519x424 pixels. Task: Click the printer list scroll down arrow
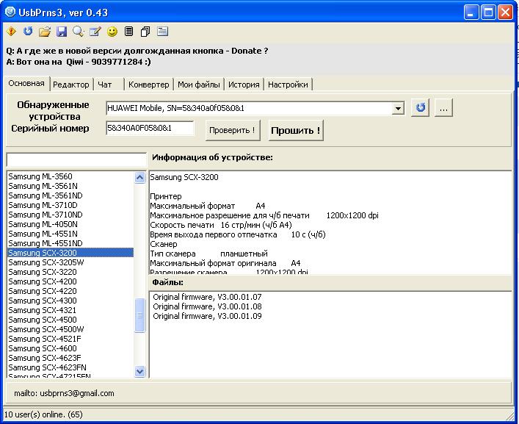pyautogui.click(x=140, y=371)
